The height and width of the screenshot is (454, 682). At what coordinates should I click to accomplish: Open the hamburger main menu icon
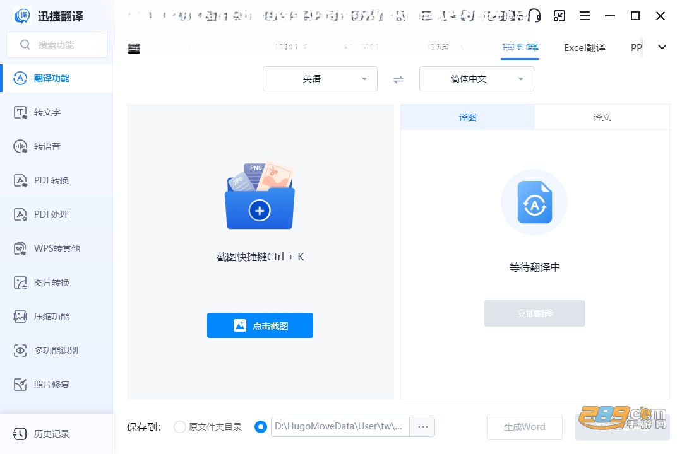pyautogui.click(x=585, y=16)
